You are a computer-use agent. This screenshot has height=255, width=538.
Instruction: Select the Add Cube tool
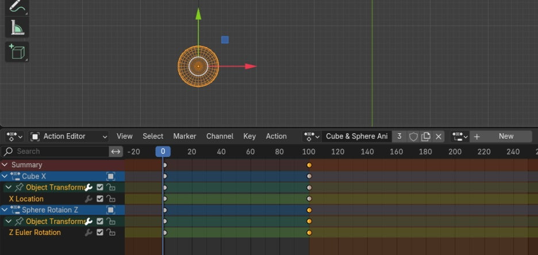17,52
